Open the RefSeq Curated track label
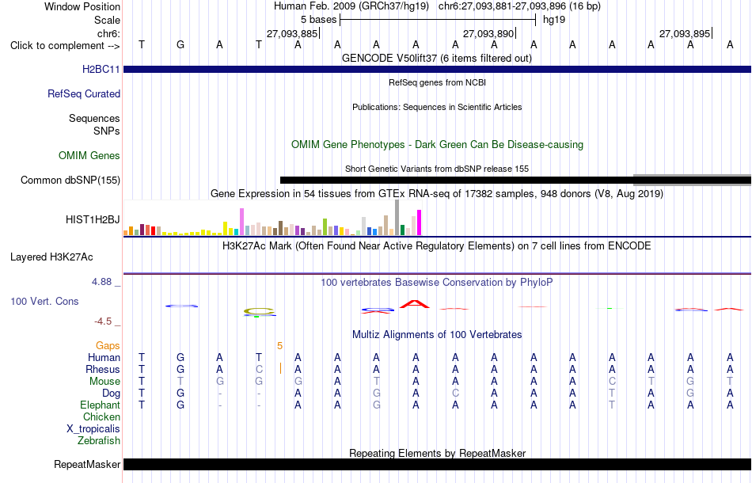Viewport: 752px width, 483px height. click(83, 93)
